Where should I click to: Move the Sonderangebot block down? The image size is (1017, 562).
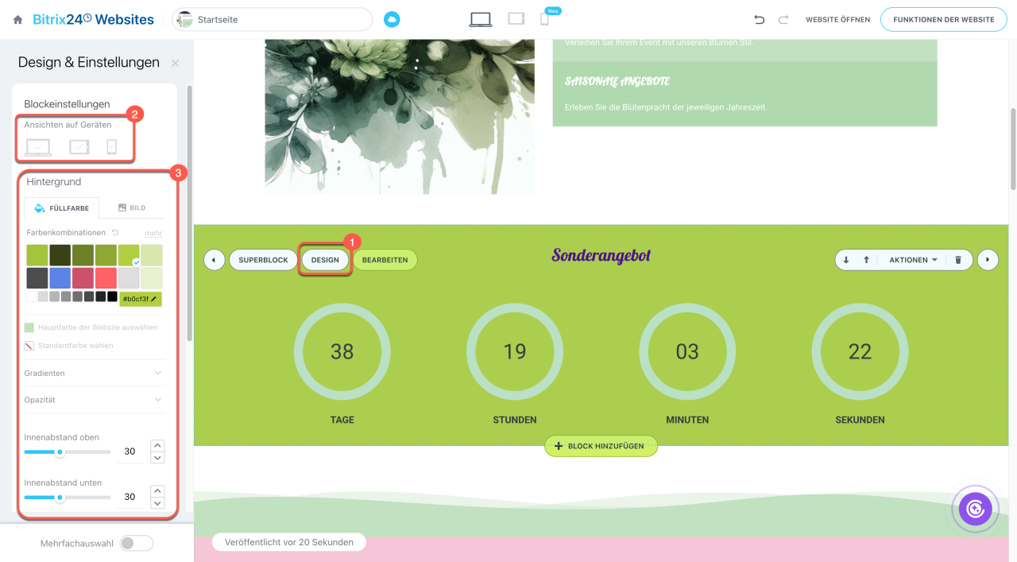[846, 260]
